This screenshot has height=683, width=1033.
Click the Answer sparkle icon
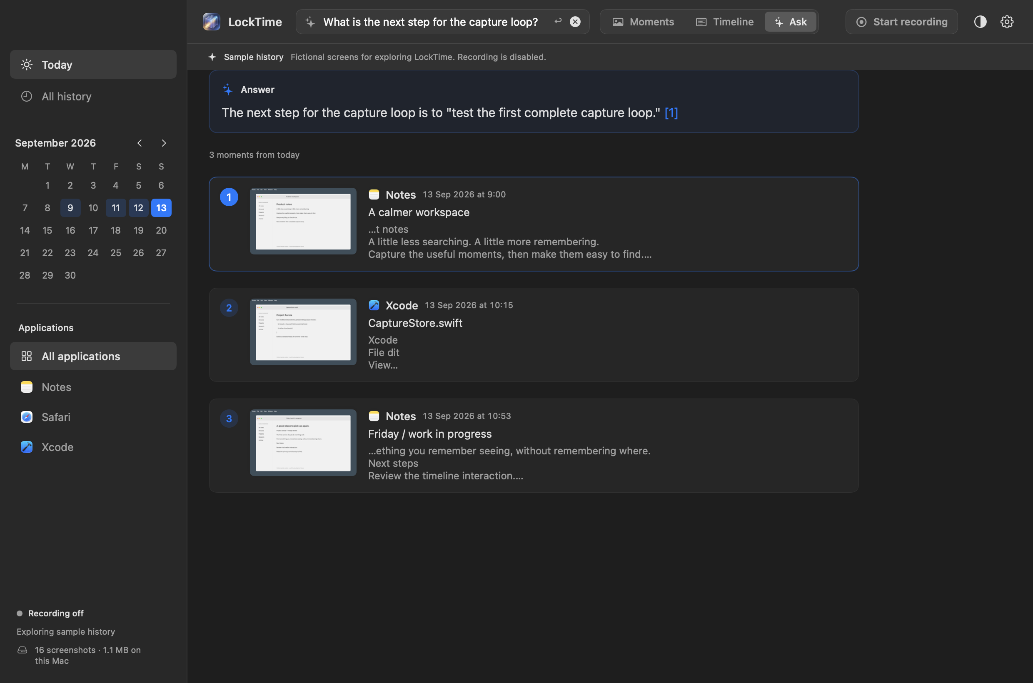pyautogui.click(x=228, y=89)
